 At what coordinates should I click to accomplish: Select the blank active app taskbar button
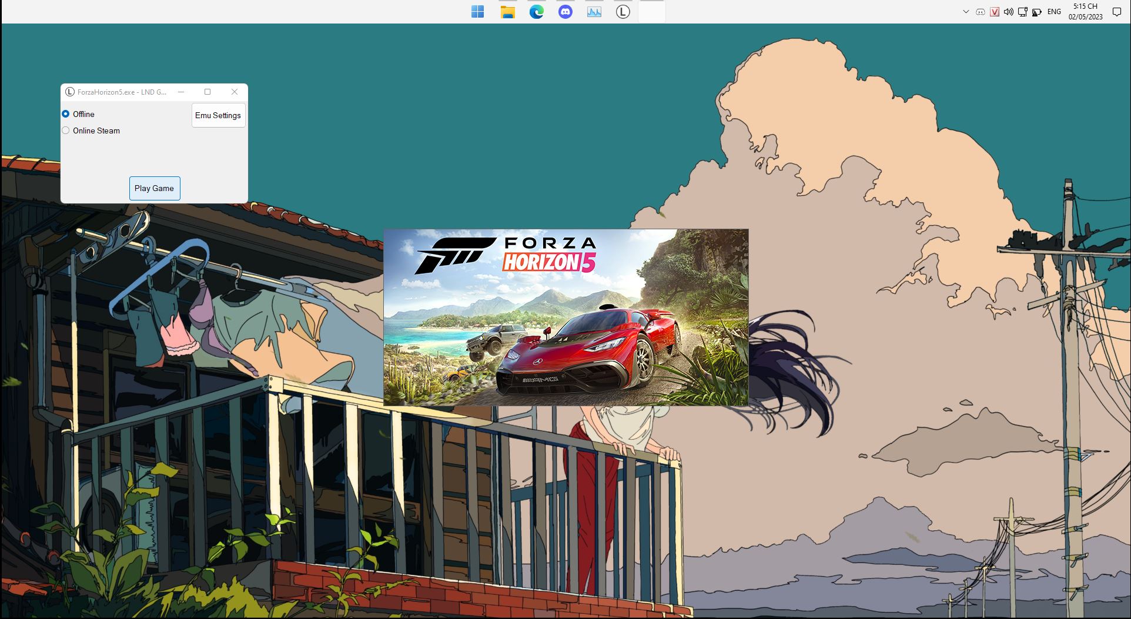[651, 12]
